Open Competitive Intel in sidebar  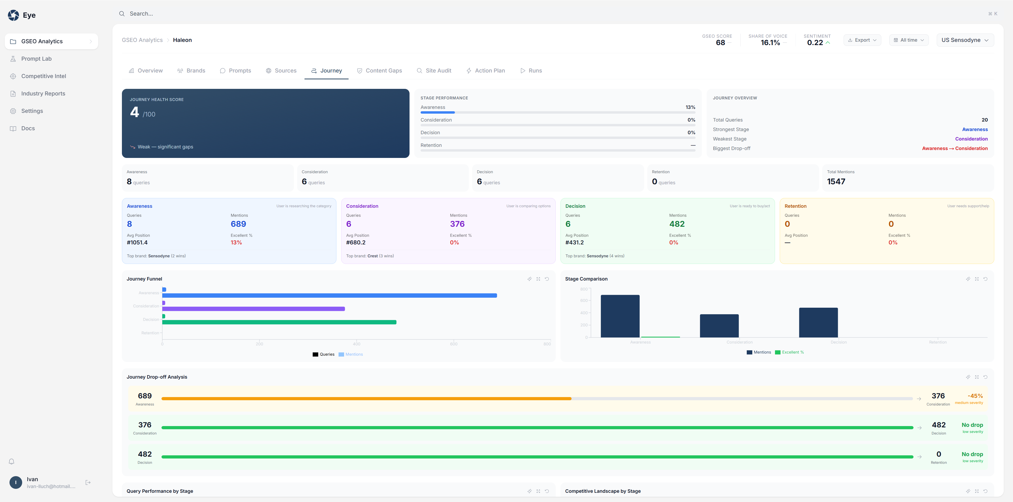click(x=43, y=76)
